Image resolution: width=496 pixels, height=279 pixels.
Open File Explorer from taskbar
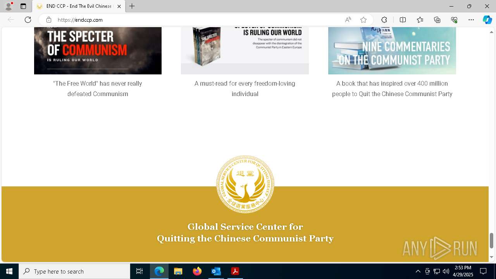click(178, 271)
